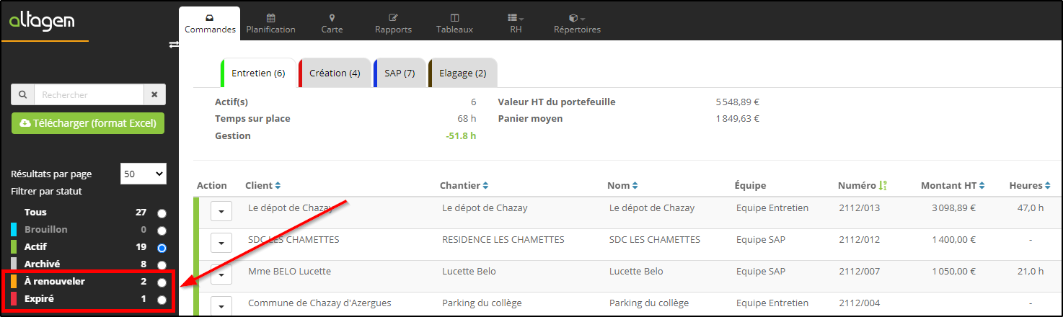Open the Tableaux columns icon
Viewport: 1063px width, 317px height.
pos(454,17)
